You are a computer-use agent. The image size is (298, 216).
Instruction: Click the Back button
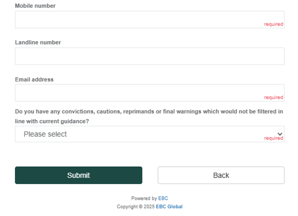click(x=221, y=175)
